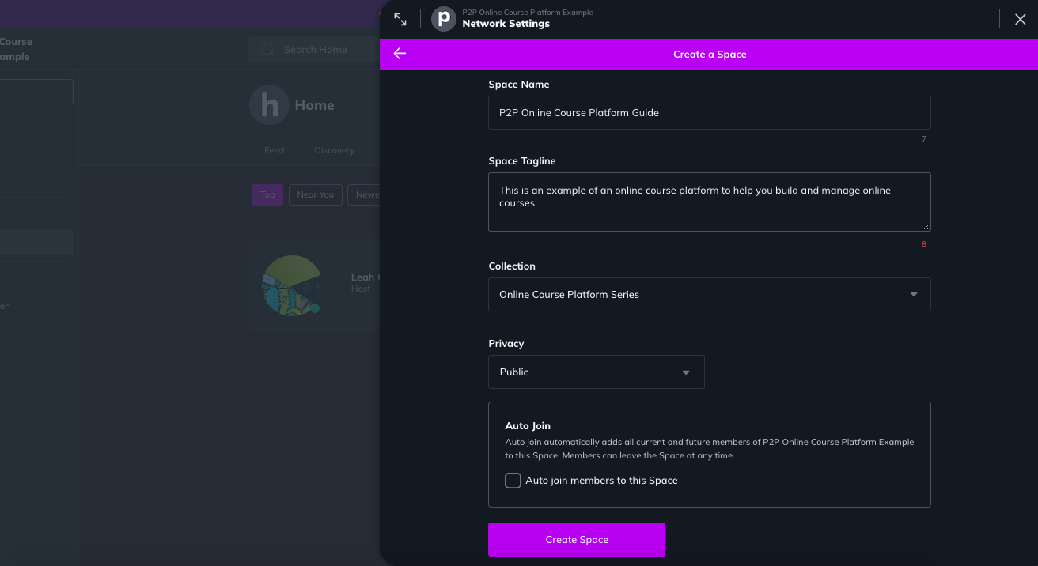Switch to the Feed tab
1038x566 pixels.
[x=274, y=149]
